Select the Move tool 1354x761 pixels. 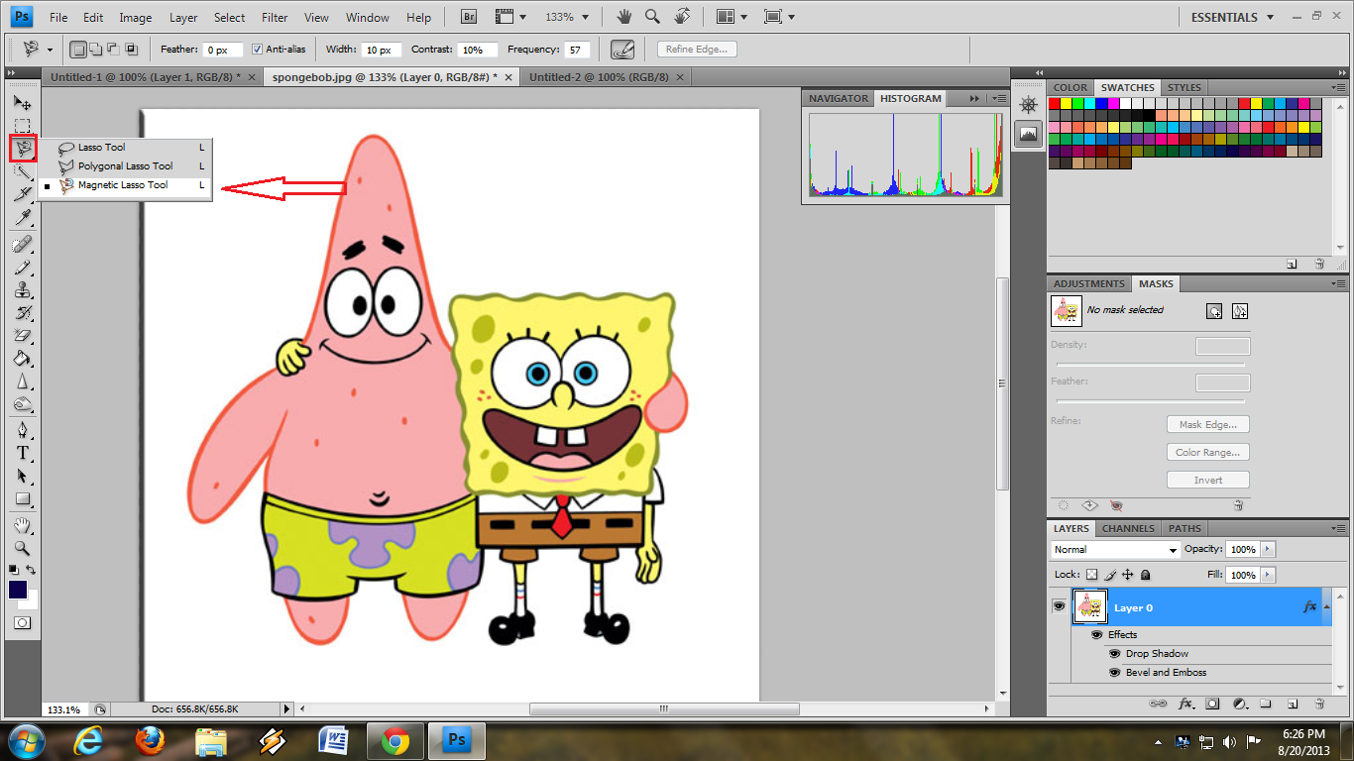coord(22,102)
